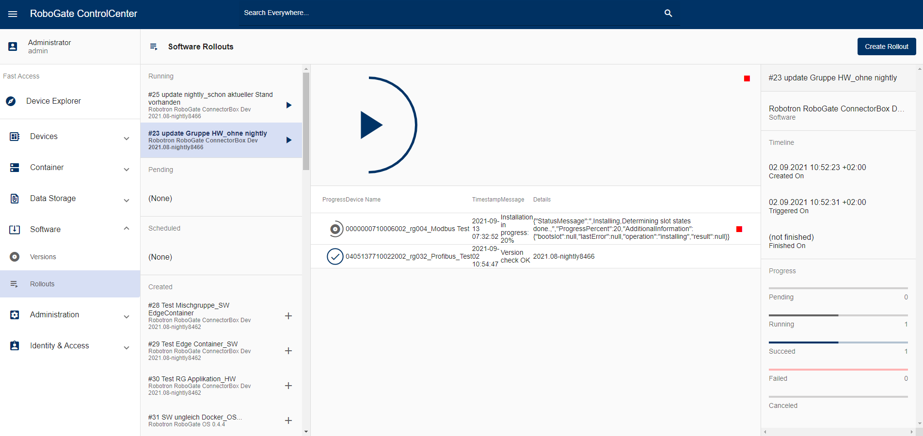Expand the Identity & Access chevron
Screen dimensions: 923x436
click(x=127, y=348)
